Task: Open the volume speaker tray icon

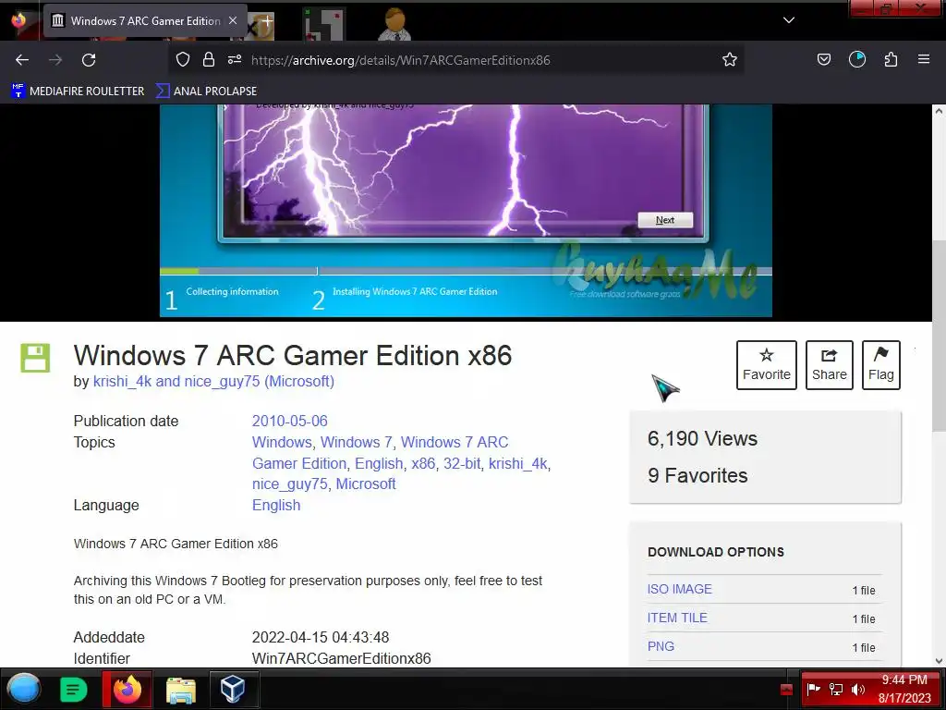Action: click(857, 689)
